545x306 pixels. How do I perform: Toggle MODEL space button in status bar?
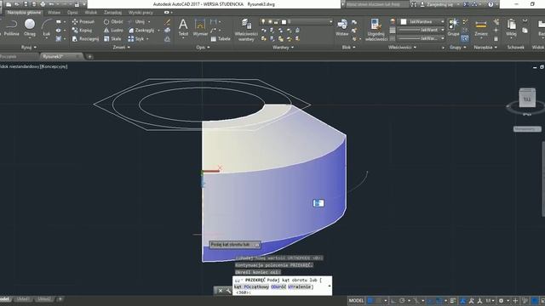pyautogui.click(x=356, y=300)
